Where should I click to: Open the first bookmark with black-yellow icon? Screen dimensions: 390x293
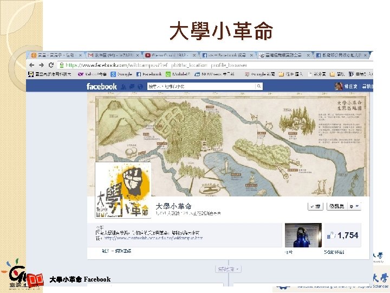pyautogui.click(x=50, y=74)
